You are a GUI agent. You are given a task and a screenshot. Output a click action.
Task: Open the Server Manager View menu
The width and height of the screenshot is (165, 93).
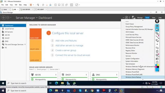pyautogui.click(x=154, y=18)
